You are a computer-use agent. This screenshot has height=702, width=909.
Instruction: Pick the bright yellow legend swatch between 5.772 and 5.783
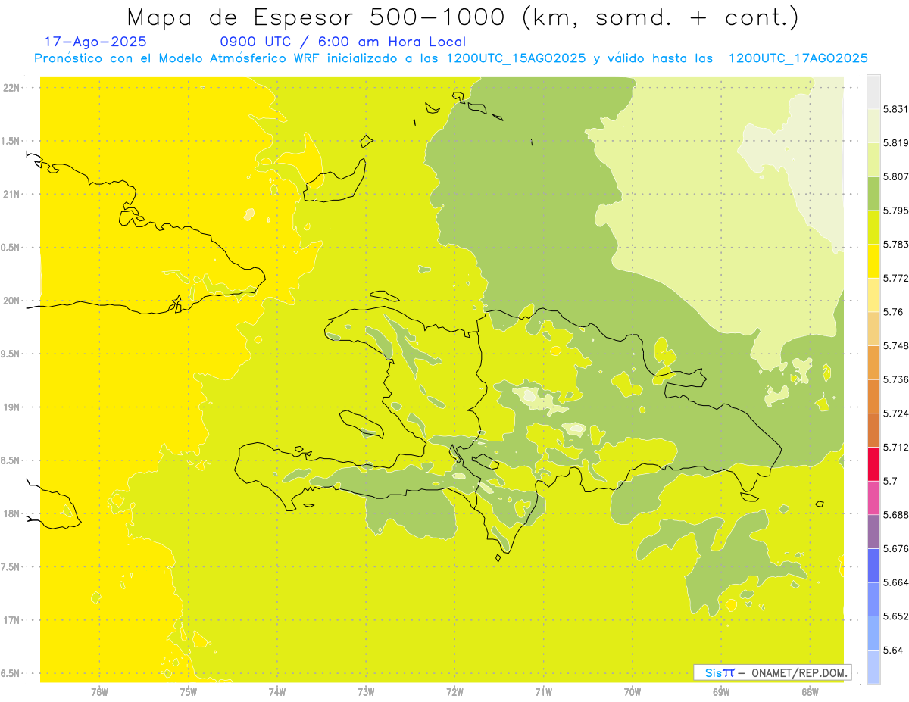[x=873, y=261]
